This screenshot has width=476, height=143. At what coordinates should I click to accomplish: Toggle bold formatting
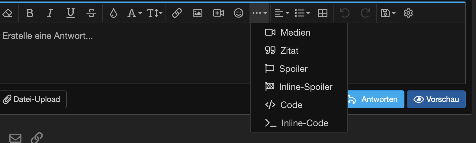30,13
